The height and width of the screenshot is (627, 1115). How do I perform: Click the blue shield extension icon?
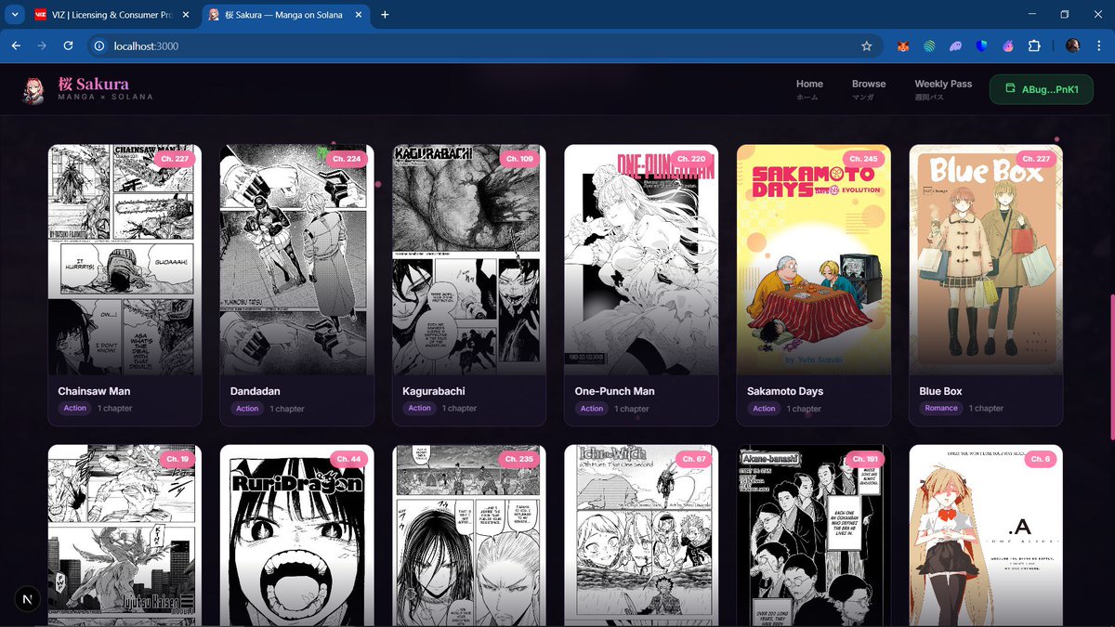[982, 46]
